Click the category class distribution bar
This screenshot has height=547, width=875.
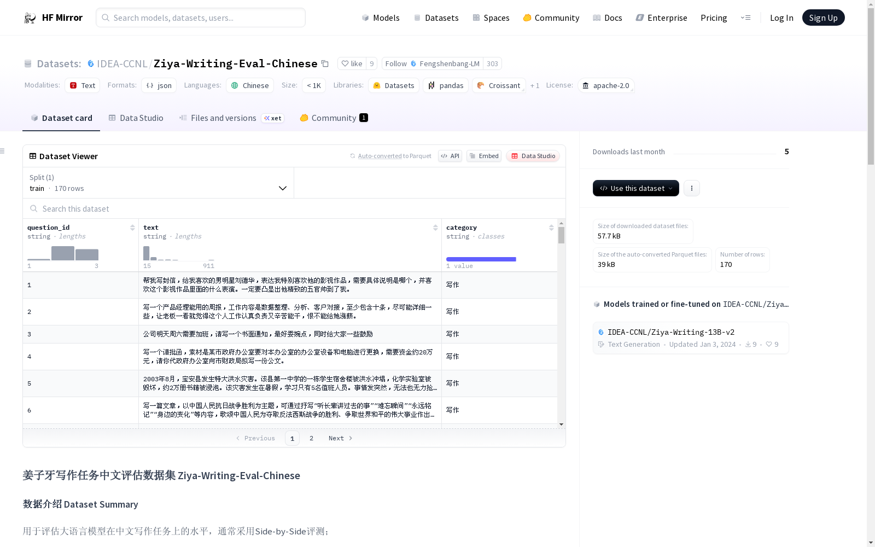coord(481,259)
